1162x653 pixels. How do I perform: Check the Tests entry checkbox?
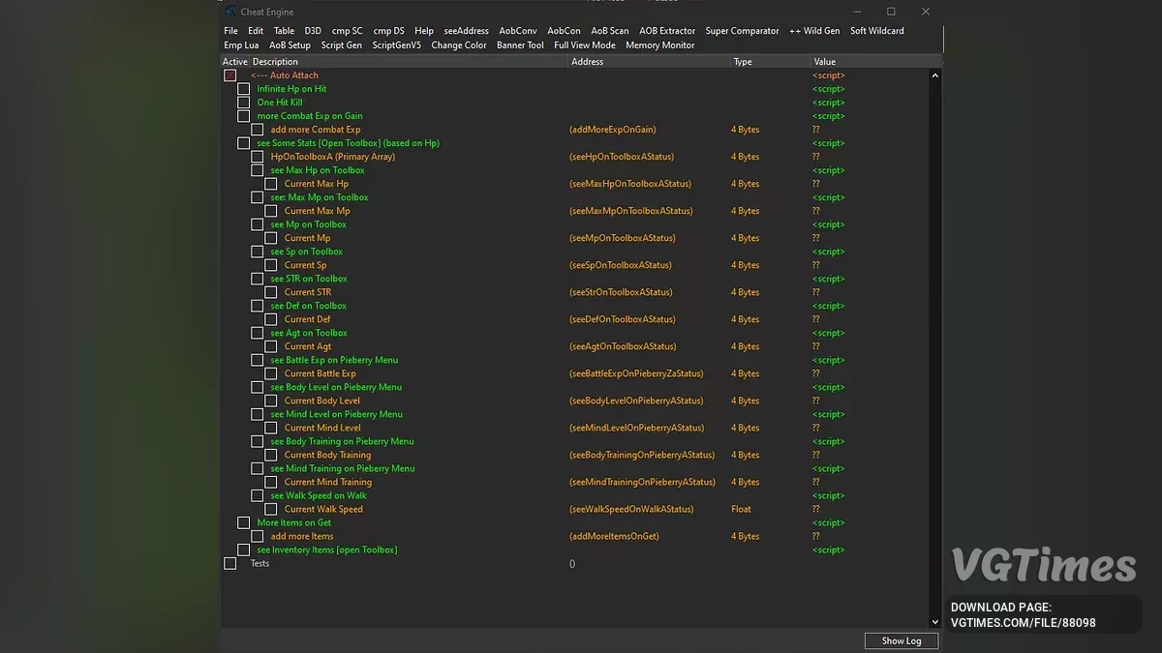230,563
